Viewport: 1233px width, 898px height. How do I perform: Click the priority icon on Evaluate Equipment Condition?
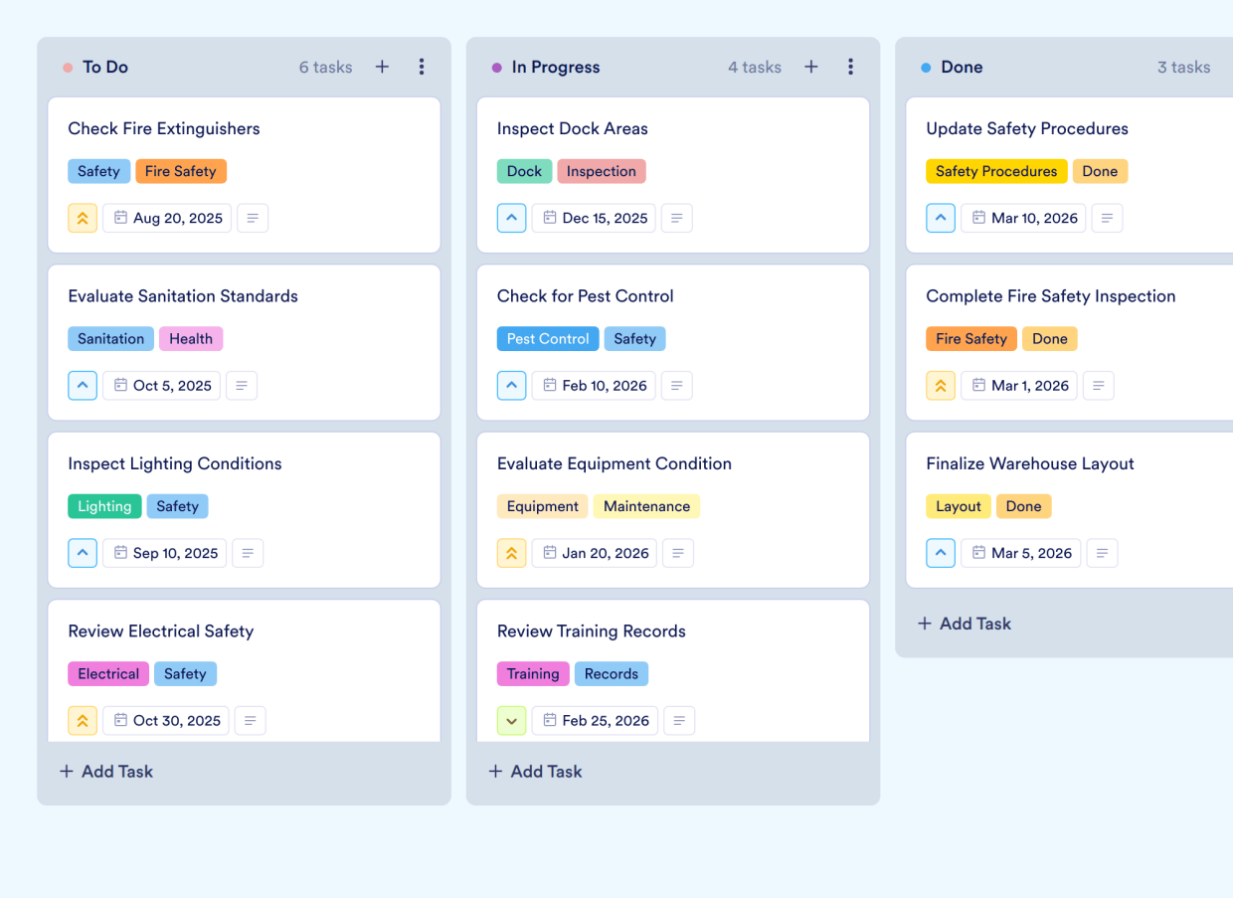(x=511, y=553)
